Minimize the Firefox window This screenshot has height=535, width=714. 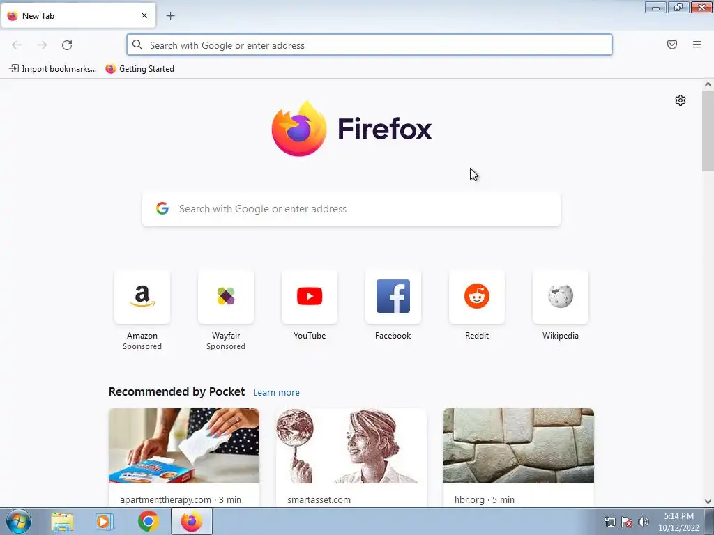[x=655, y=8]
